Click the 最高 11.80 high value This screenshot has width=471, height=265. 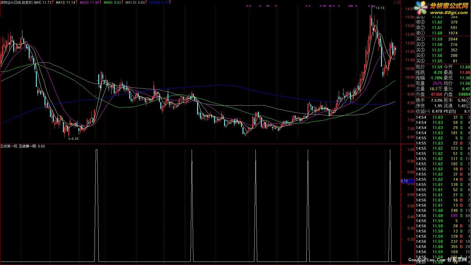point(465,72)
